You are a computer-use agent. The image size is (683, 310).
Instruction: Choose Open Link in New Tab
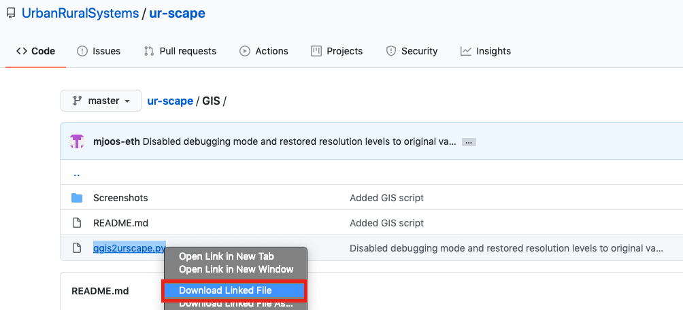pos(227,256)
